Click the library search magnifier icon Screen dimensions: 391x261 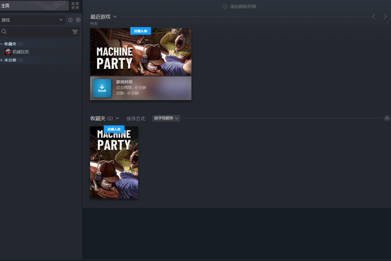click(x=4, y=31)
